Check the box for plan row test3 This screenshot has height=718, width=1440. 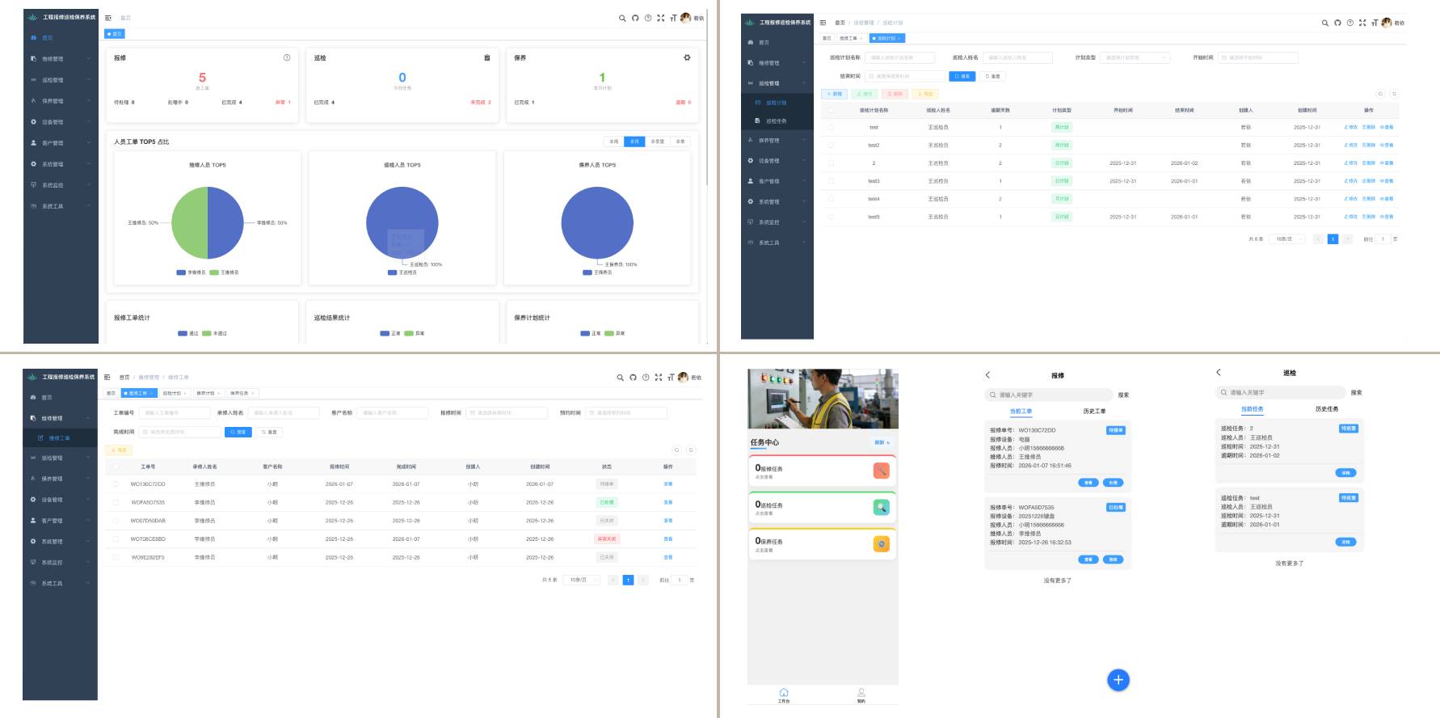831,181
